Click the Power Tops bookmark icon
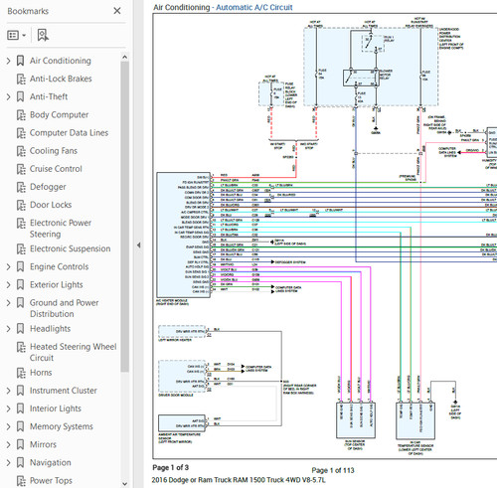Screen dimensions: 497x488 point(21,480)
